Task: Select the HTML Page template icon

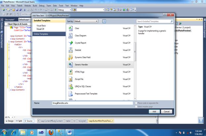Action: (70, 72)
